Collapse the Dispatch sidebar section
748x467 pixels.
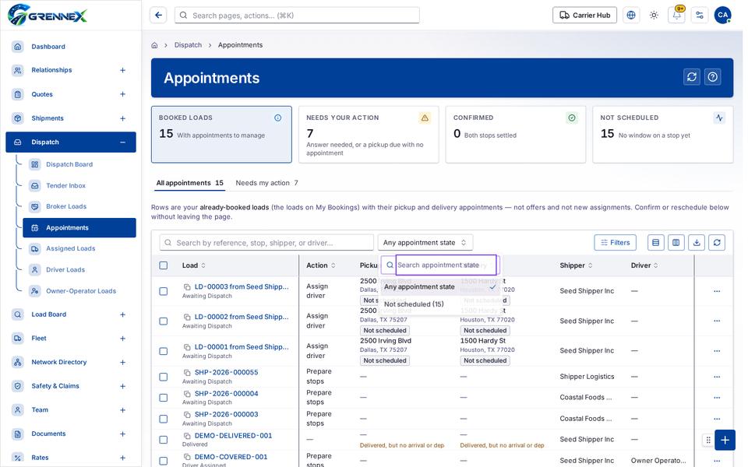122,142
